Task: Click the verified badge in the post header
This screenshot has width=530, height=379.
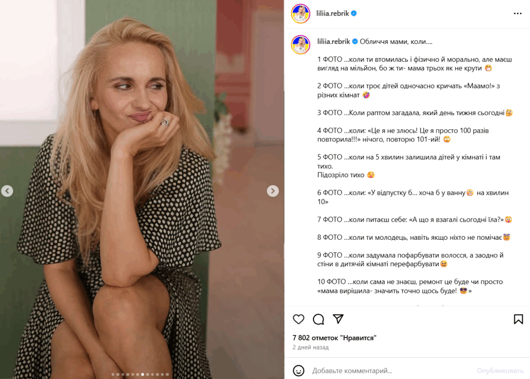Action: coord(354,14)
